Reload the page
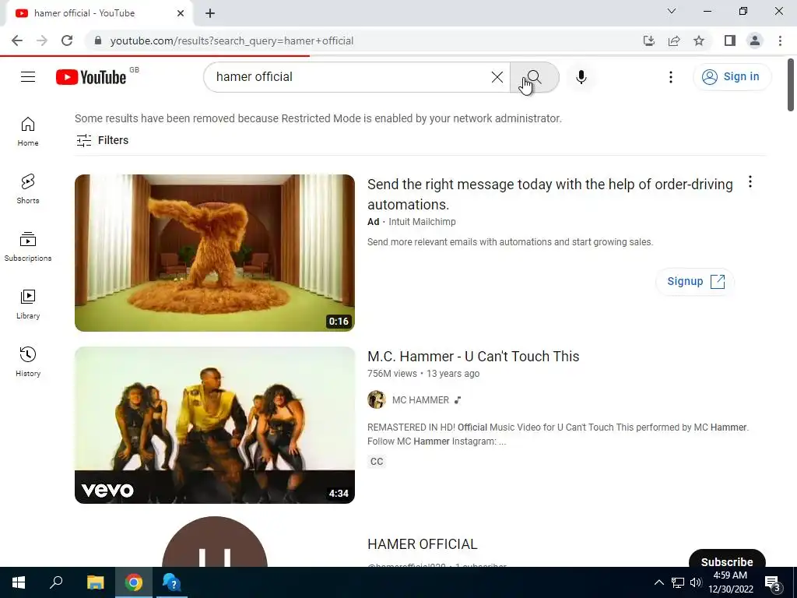Image resolution: width=797 pixels, height=598 pixels. point(67,40)
